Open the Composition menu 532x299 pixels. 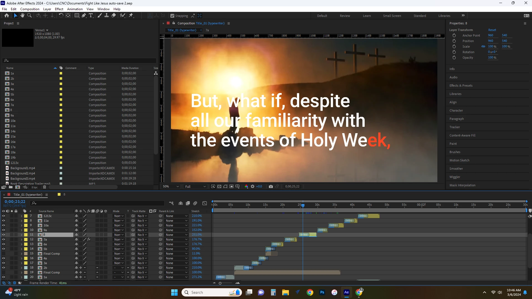[30, 9]
